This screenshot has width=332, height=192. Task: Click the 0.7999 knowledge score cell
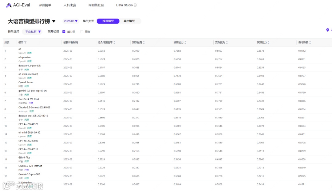[x=136, y=51]
